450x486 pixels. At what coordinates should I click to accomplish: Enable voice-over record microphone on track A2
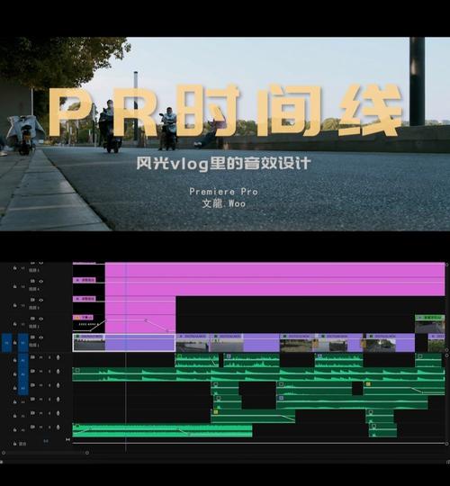[58, 372]
